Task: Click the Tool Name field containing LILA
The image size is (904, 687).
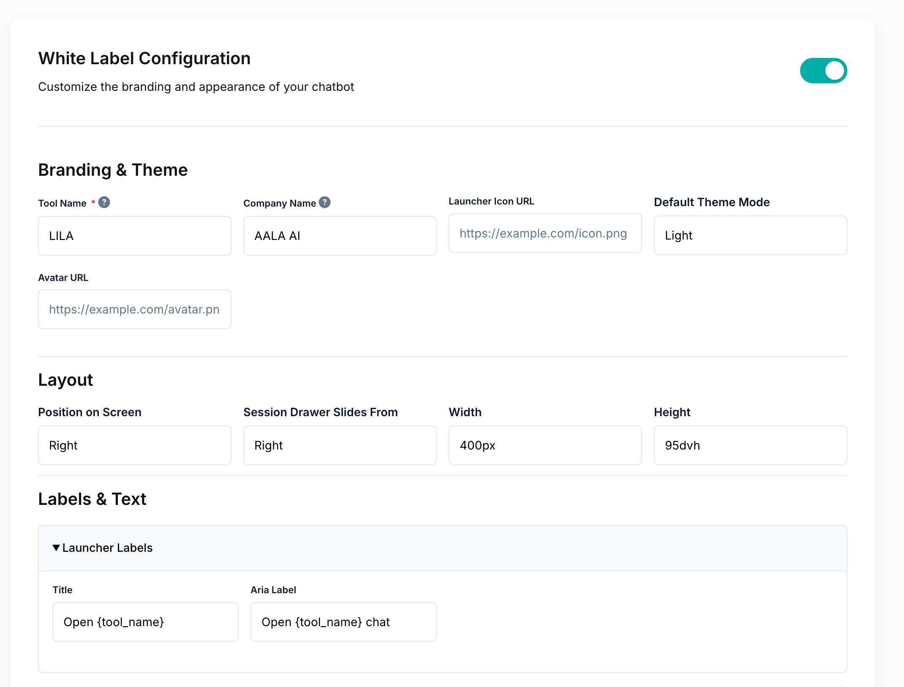Action: pyautogui.click(x=134, y=236)
